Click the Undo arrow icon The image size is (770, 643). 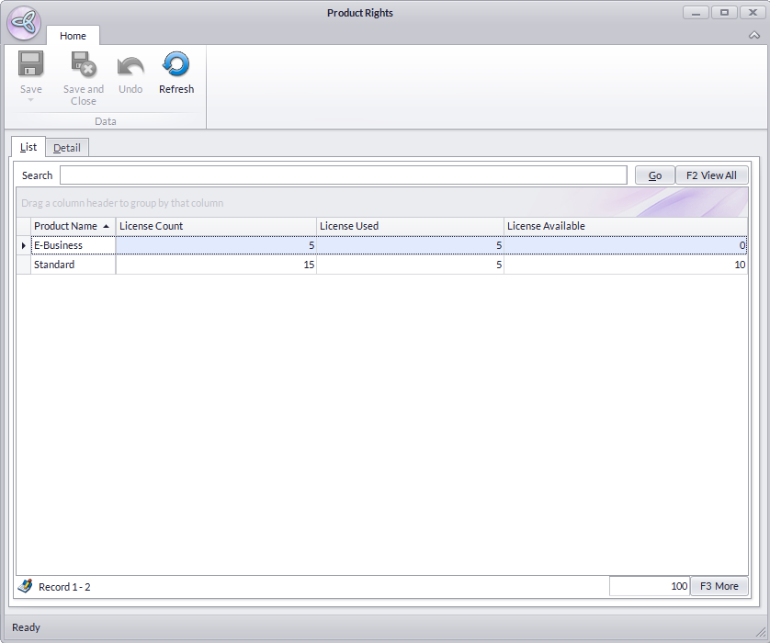130,65
